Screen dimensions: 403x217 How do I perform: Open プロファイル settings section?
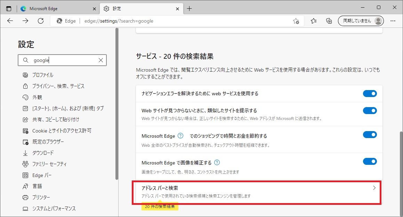43,75
